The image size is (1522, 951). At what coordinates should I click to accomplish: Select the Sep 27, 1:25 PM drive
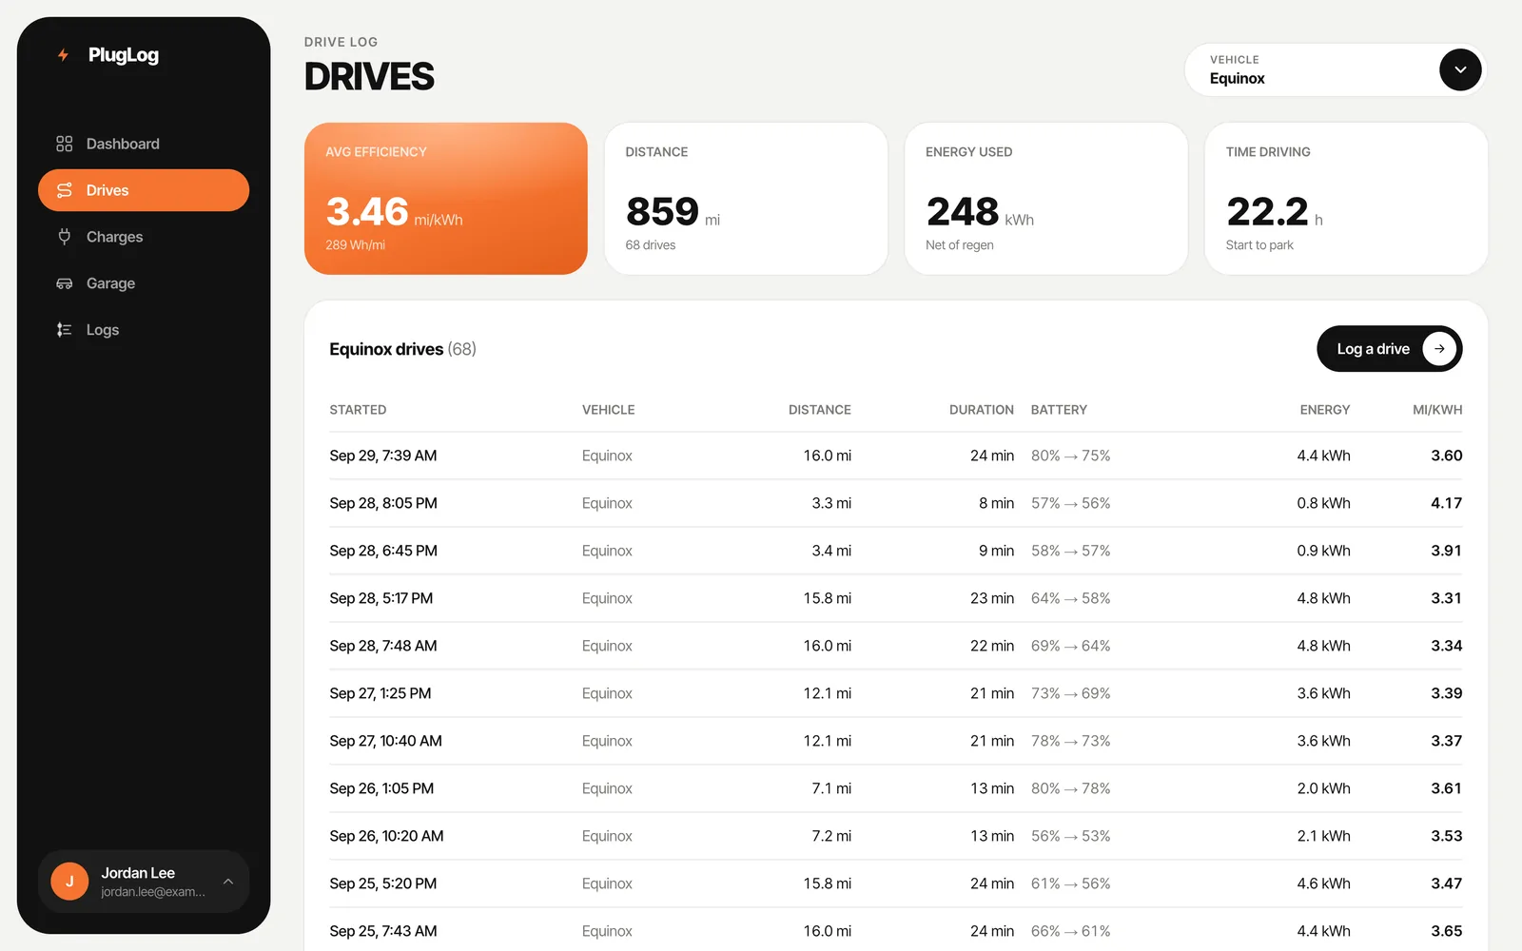896,693
